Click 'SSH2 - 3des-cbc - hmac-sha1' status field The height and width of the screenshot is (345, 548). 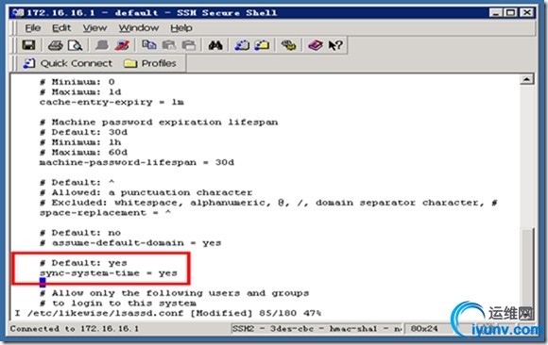click(x=317, y=329)
